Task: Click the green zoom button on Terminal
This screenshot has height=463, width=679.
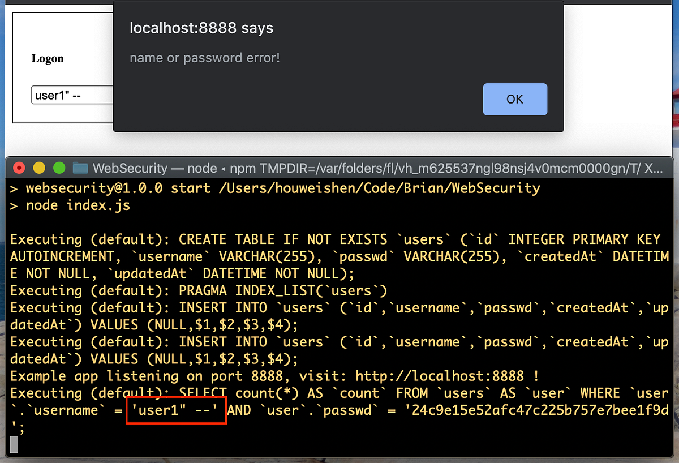Action: (x=59, y=168)
